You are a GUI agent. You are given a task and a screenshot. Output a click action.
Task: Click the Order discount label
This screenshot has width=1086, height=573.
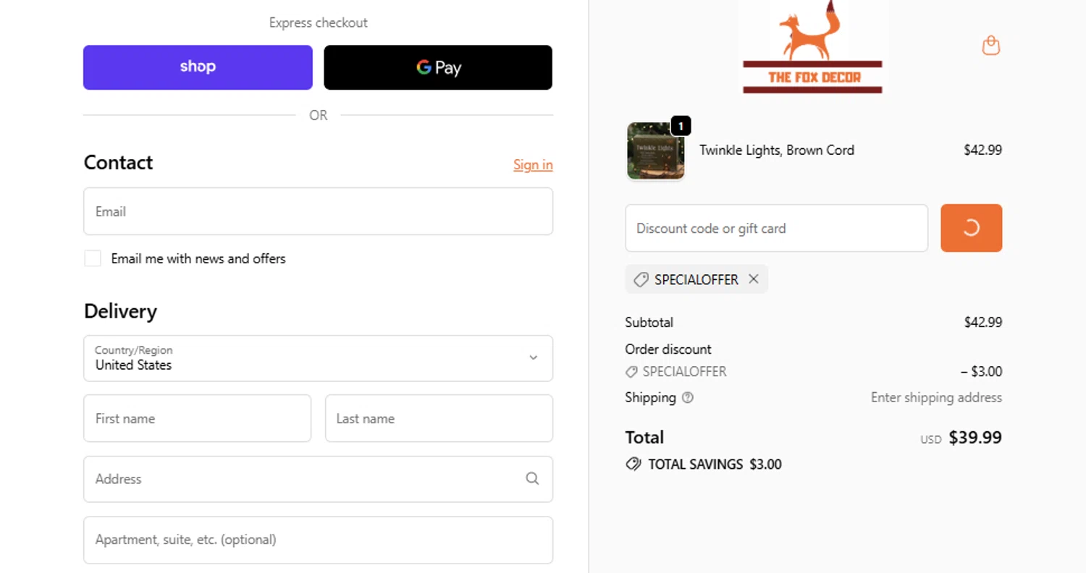click(668, 349)
